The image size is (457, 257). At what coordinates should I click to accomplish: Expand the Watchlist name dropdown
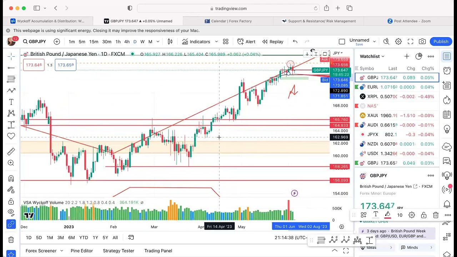tap(383, 56)
